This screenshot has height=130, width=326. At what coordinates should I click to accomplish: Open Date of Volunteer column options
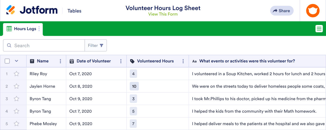pyautogui.click(x=121, y=61)
